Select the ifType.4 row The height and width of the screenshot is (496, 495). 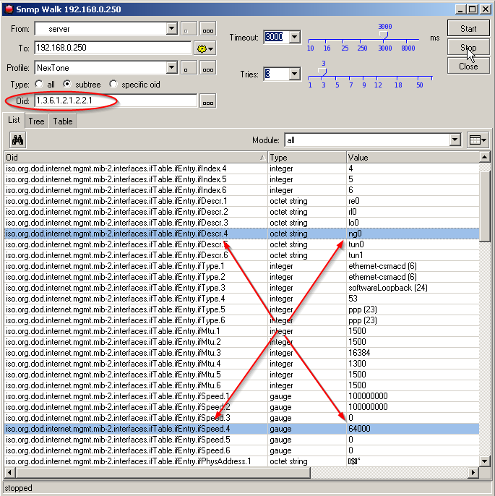coord(241,299)
